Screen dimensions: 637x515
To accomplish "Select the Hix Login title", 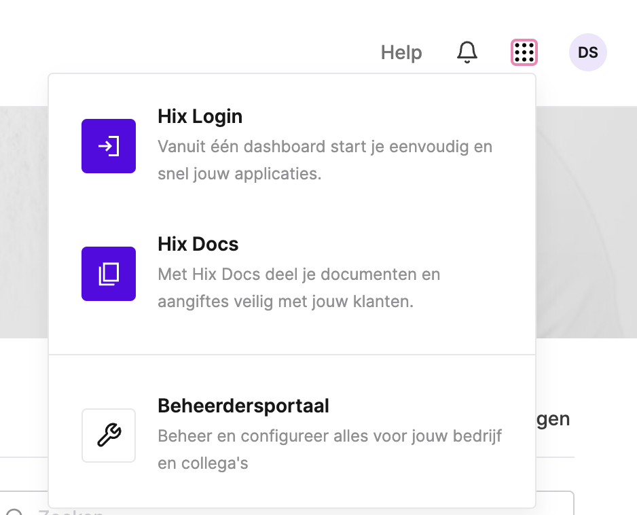I will tap(200, 116).
